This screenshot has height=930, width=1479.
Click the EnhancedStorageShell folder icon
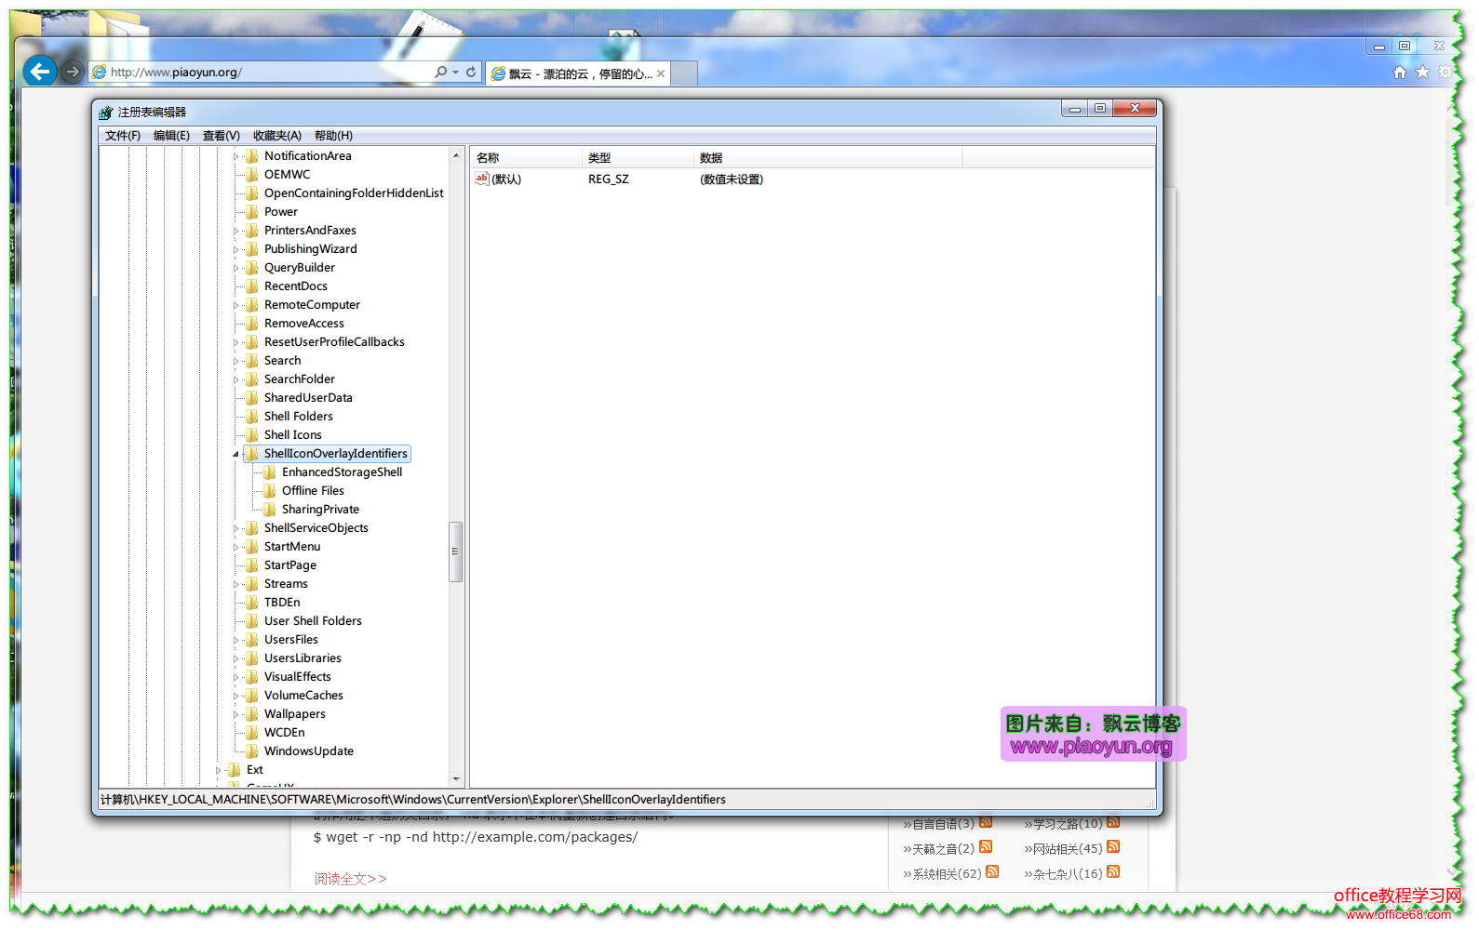pos(270,472)
